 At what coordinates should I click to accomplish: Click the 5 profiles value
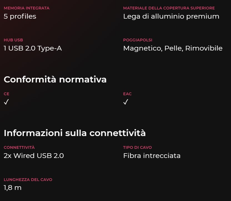(20, 16)
